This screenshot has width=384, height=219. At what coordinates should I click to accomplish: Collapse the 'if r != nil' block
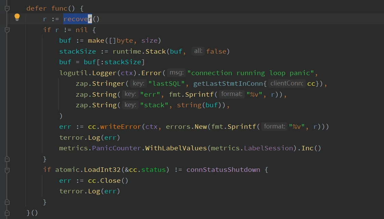(x=7, y=30)
